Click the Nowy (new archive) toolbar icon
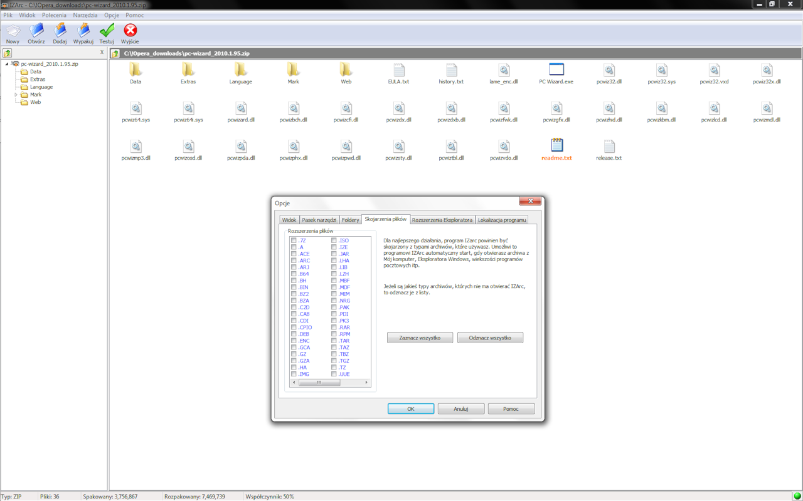 [x=13, y=30]
